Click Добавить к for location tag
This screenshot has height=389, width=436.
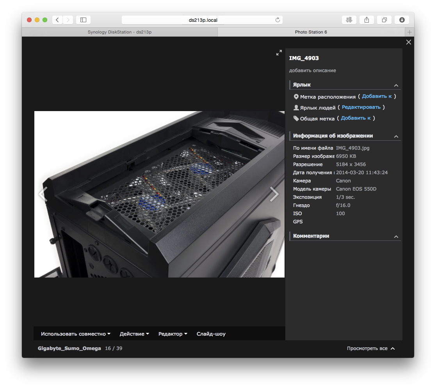point(377,96)
